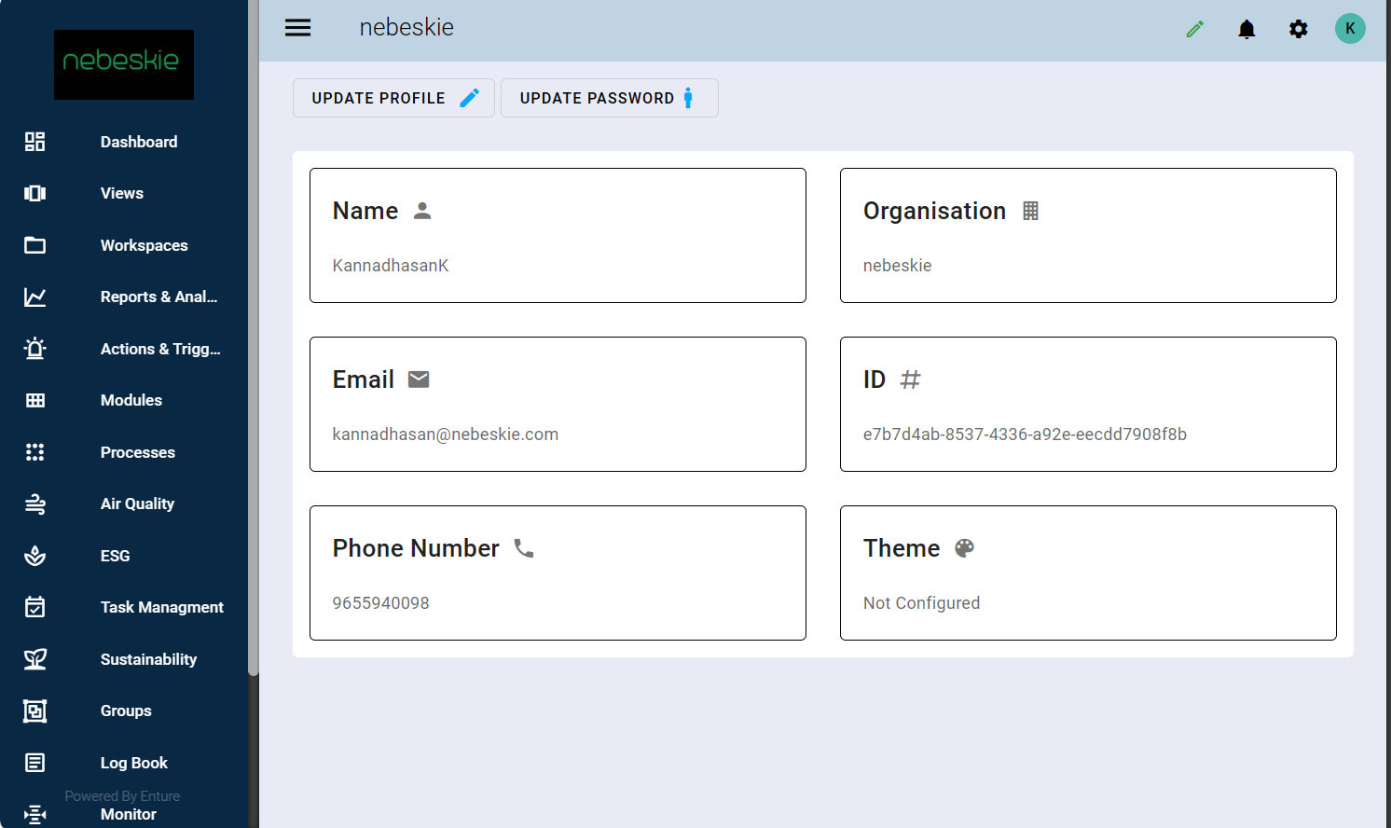The image size is (1391, 828).
Task: Go to Workspaces in sidebar
Action: 144,245
